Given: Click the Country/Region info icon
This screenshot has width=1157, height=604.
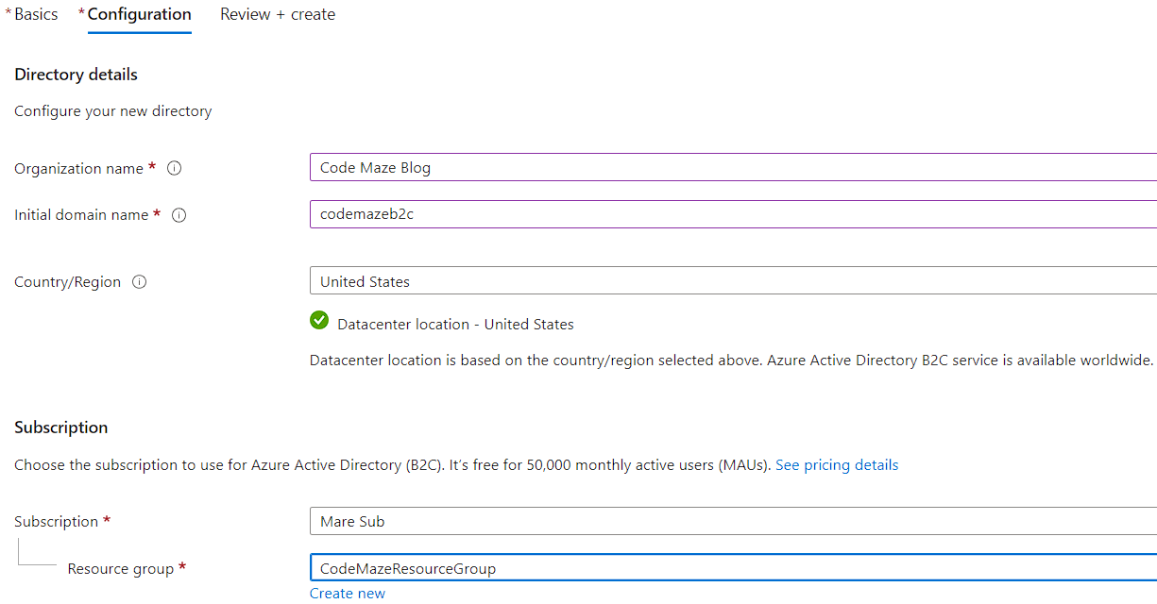Looking at the screenshot, I should coord(140,282).
